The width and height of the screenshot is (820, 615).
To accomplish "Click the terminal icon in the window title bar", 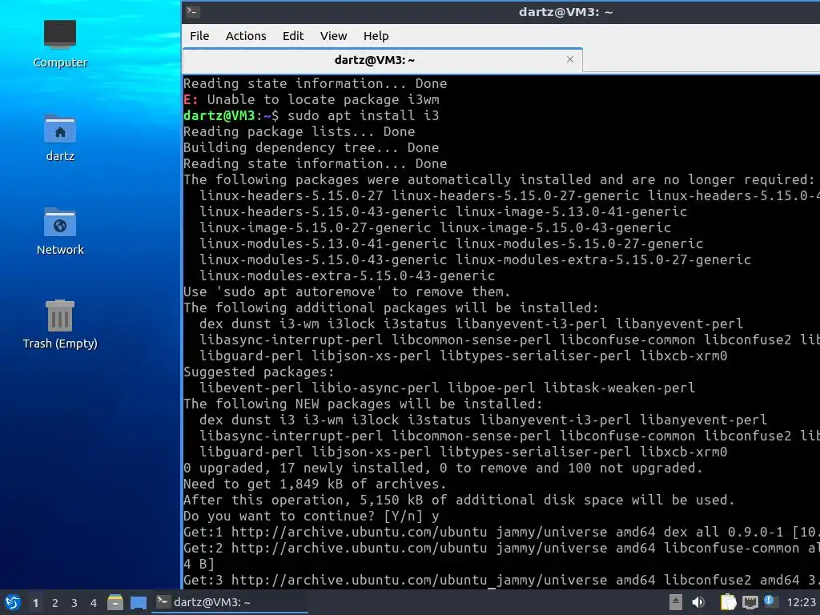I will (x=192, y=11).
